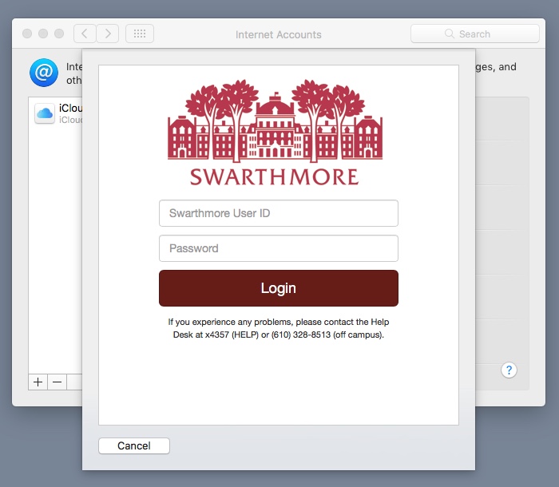Cancel the Swarthmore login sheet
The image size is (559, 487).
(x=134, y=445)
